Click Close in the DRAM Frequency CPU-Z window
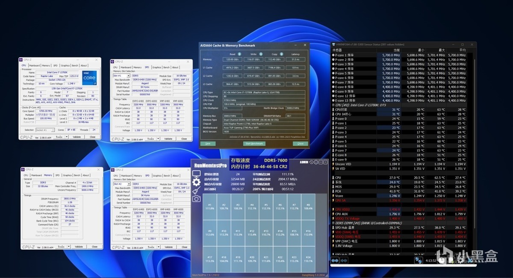This screenshot has width=513, height=278. [x=94, y=247]
